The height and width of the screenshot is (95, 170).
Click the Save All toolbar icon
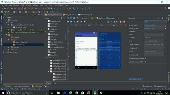pos(5,8)
